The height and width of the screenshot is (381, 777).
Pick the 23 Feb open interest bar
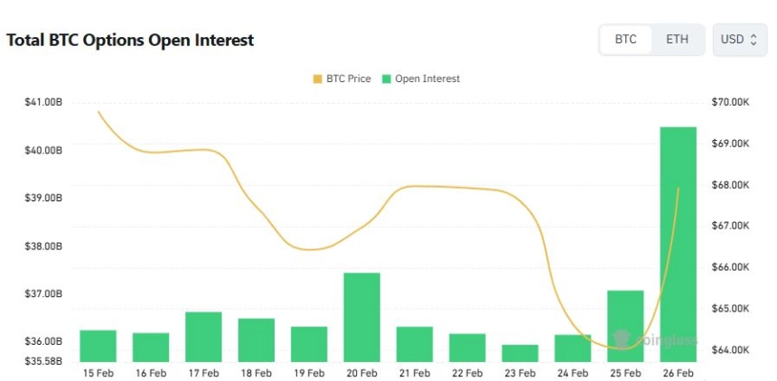tap(520, 352)
